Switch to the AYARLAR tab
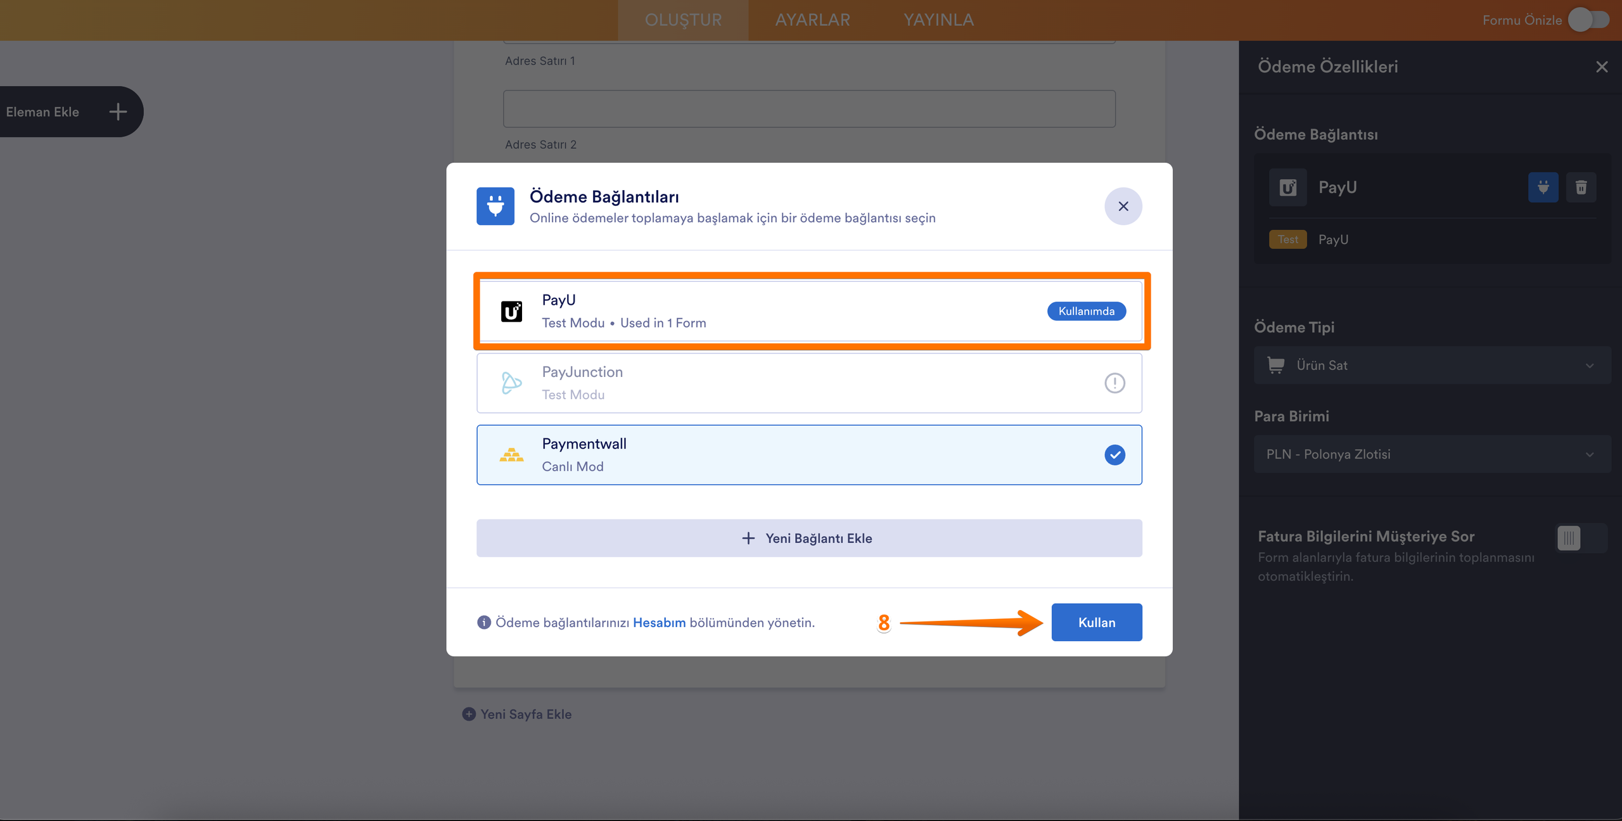The height and width of the screenshot is (821, 1622). pos(813,20)
